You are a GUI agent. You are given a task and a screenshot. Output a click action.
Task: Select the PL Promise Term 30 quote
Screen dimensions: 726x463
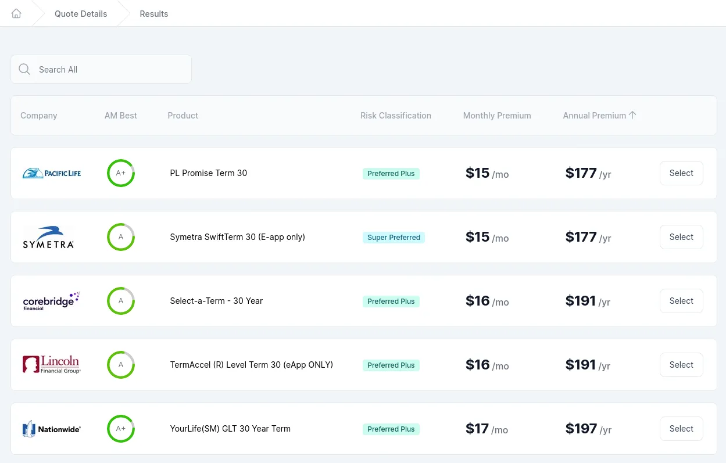pos(681,173)
